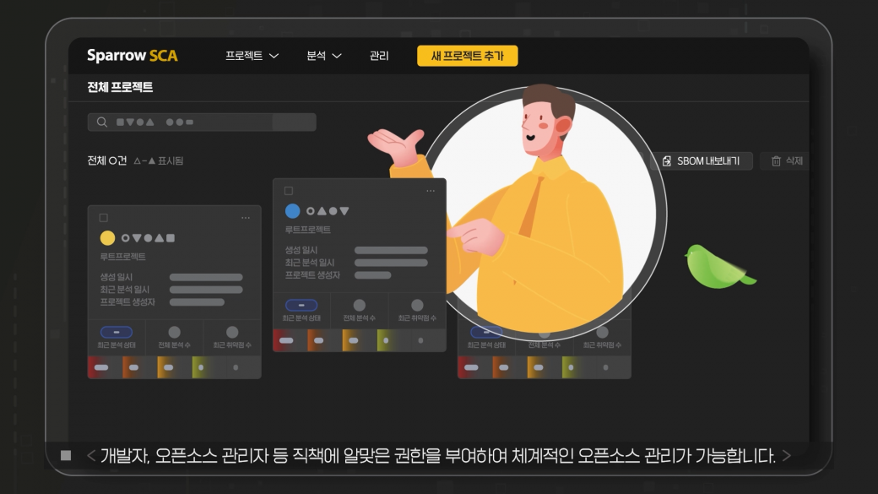Screen dimensions: 878x494
Task: Select orange severity segment on partly hidden card
Action: click(510, 367)
